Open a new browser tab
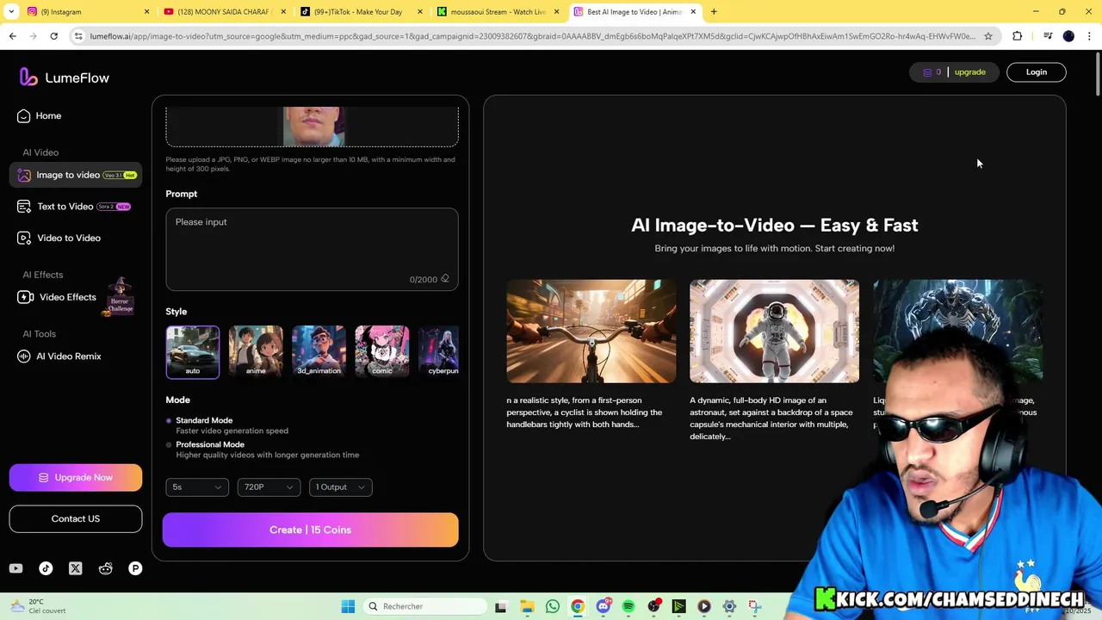The width and height of the screenshot is (1102, 620). click(714, 12)
